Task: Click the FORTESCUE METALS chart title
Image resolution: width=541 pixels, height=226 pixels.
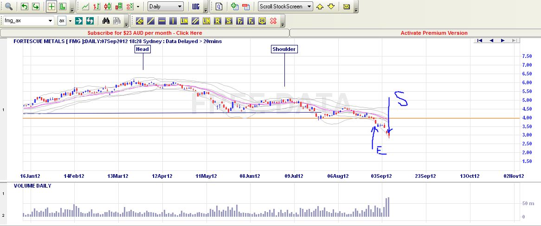Action: pos(117,41)
